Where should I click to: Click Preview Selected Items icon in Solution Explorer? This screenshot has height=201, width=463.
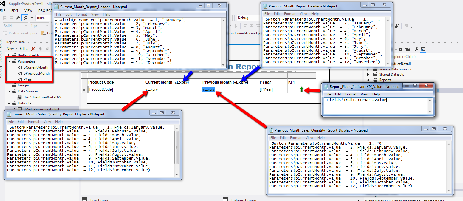coord(423,49)
